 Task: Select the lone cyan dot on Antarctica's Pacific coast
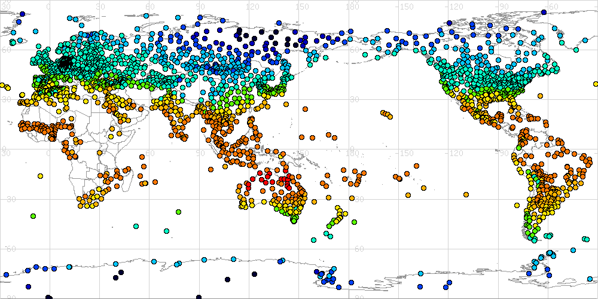pos(420,273)
